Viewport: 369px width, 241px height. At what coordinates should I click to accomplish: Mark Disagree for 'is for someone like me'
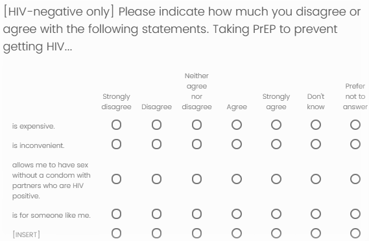click(x=156, y=214)
